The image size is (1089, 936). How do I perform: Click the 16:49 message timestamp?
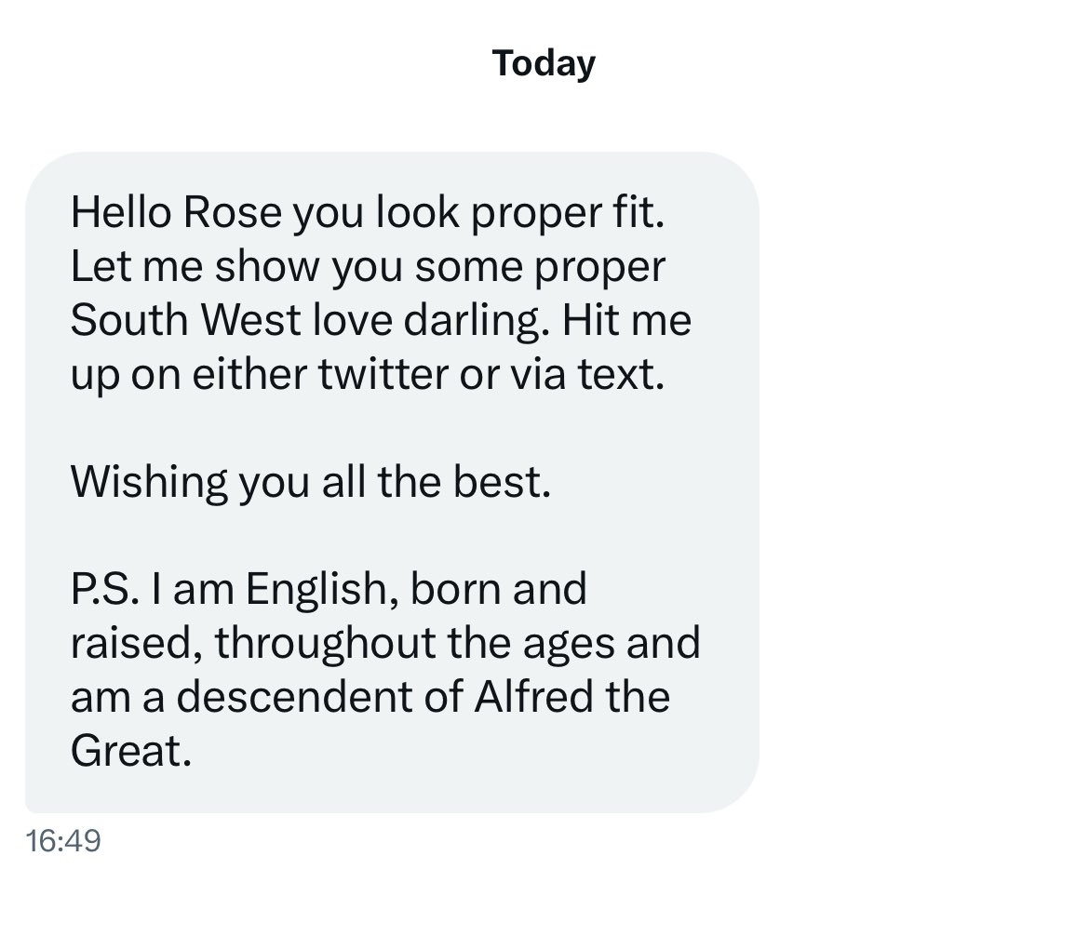(x=63, y=841)
